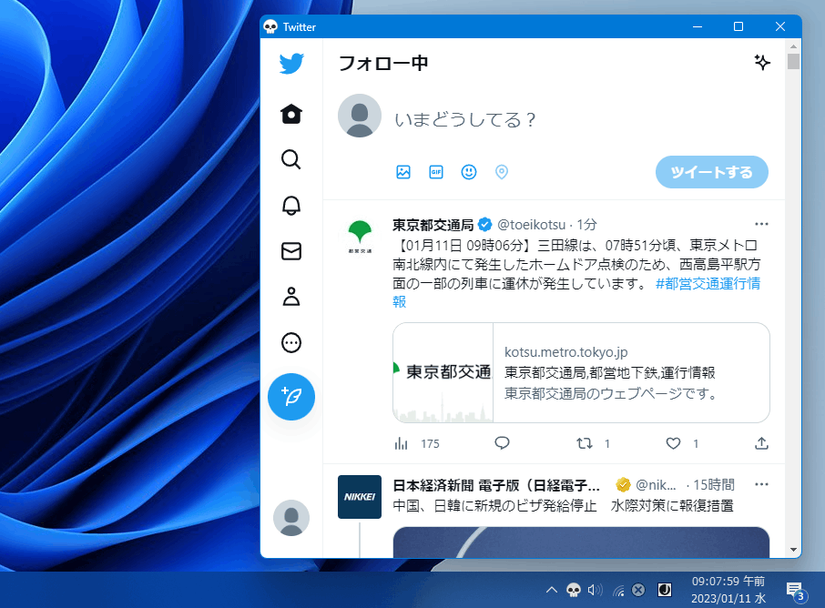This screenshot has height=608, width=825.
Task: Click the フォロー中 header title
Action: pyautogui.click(x=383, y=63)
